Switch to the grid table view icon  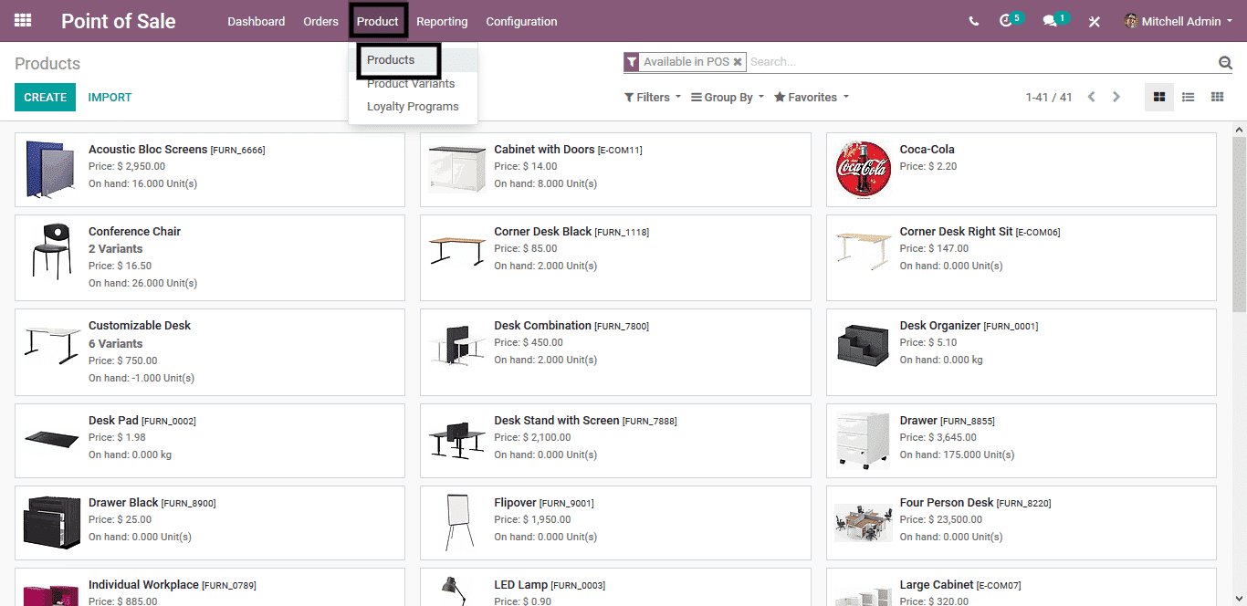click(1217, 98)
